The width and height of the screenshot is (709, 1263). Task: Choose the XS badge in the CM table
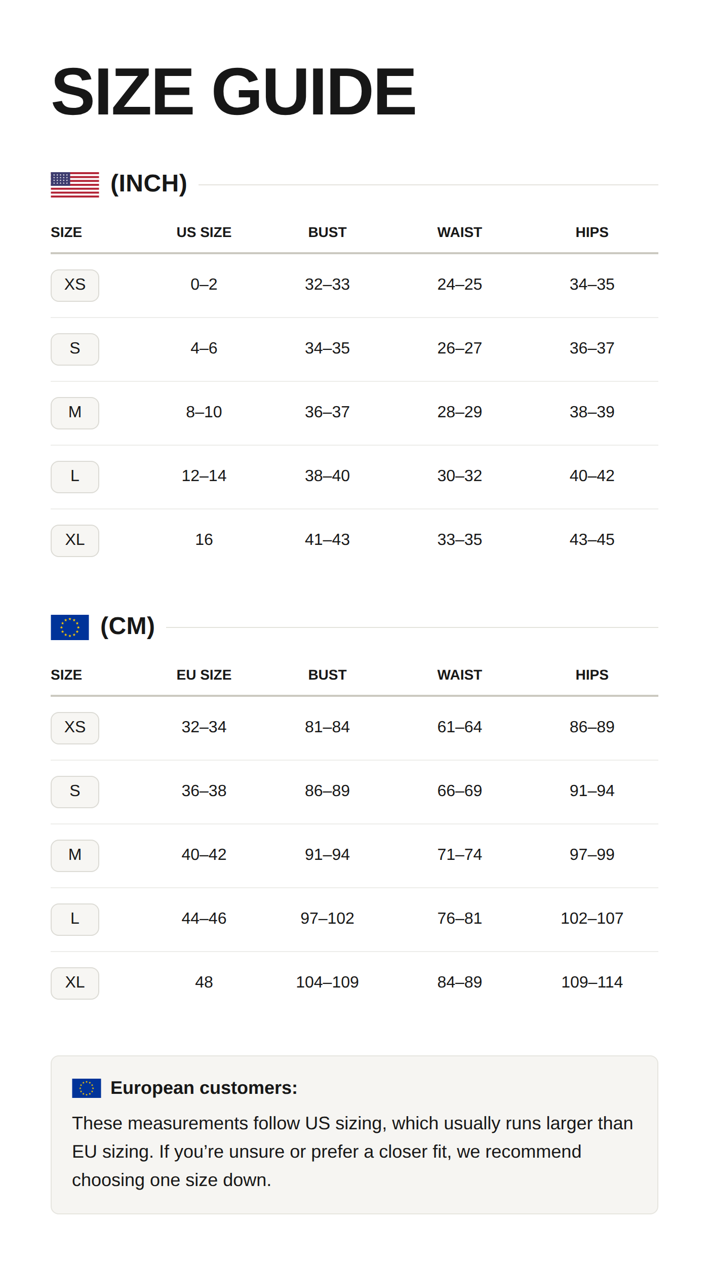click(75, 728)
